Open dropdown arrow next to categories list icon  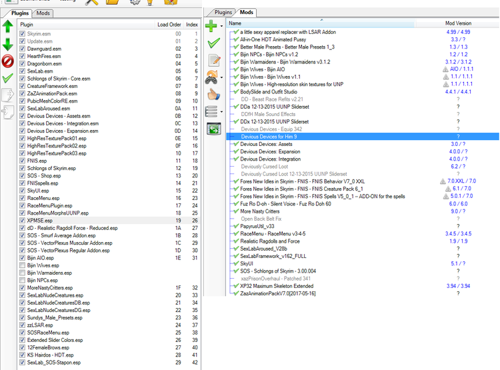(x=221, y=112)
